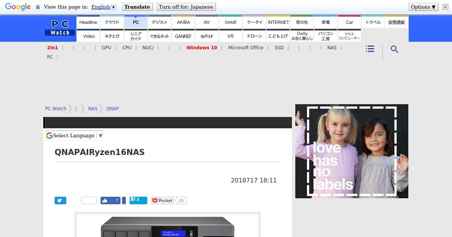452x237 pixels.
Task: Open the INTERNET tab
Action: tap(278, 22)
